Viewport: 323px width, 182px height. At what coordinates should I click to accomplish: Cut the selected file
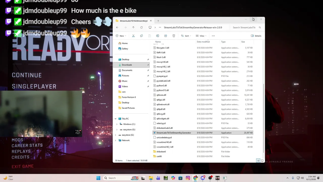coord(133,36)
